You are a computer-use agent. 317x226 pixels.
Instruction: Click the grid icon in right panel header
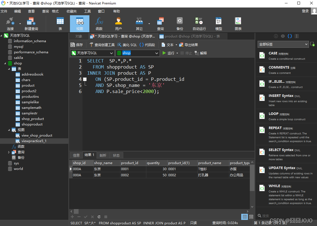[x=297, y=36]
